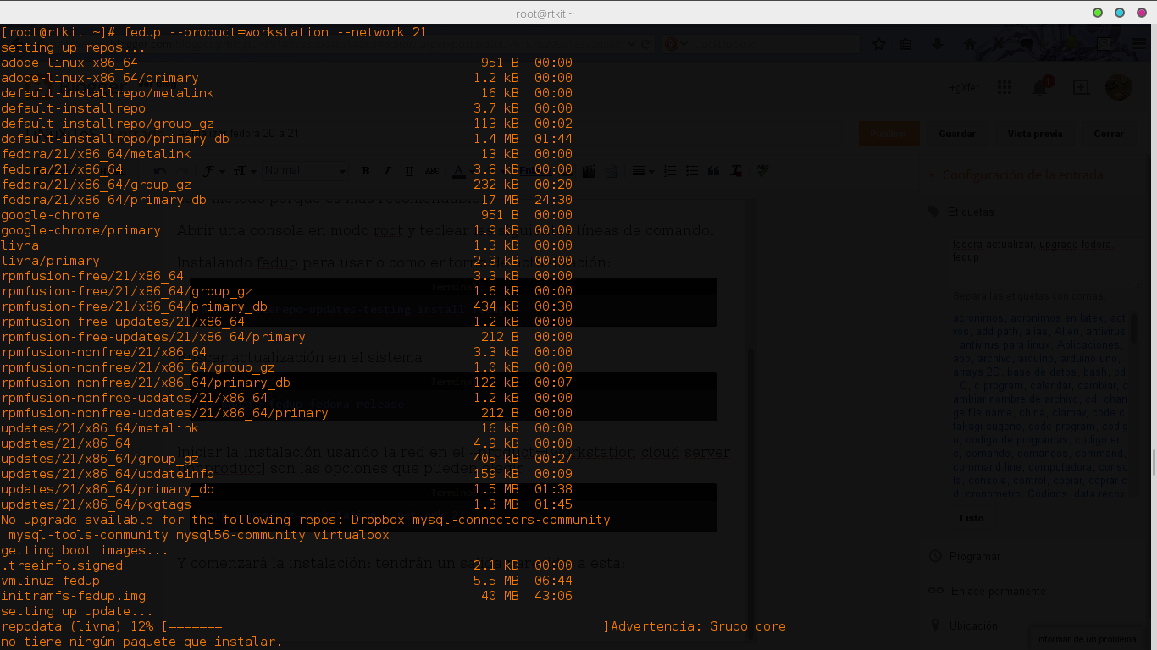Open the Normal paragraph format dropdown
1157x650 pixels.
tap(305, 171)
